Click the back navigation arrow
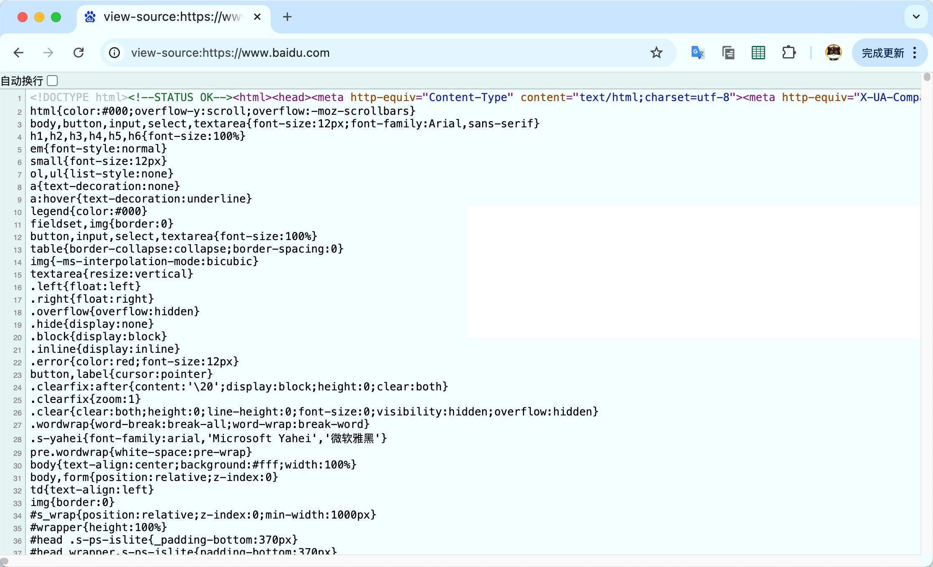The width and height of the screenshot is (933, 567). [19, 53]
